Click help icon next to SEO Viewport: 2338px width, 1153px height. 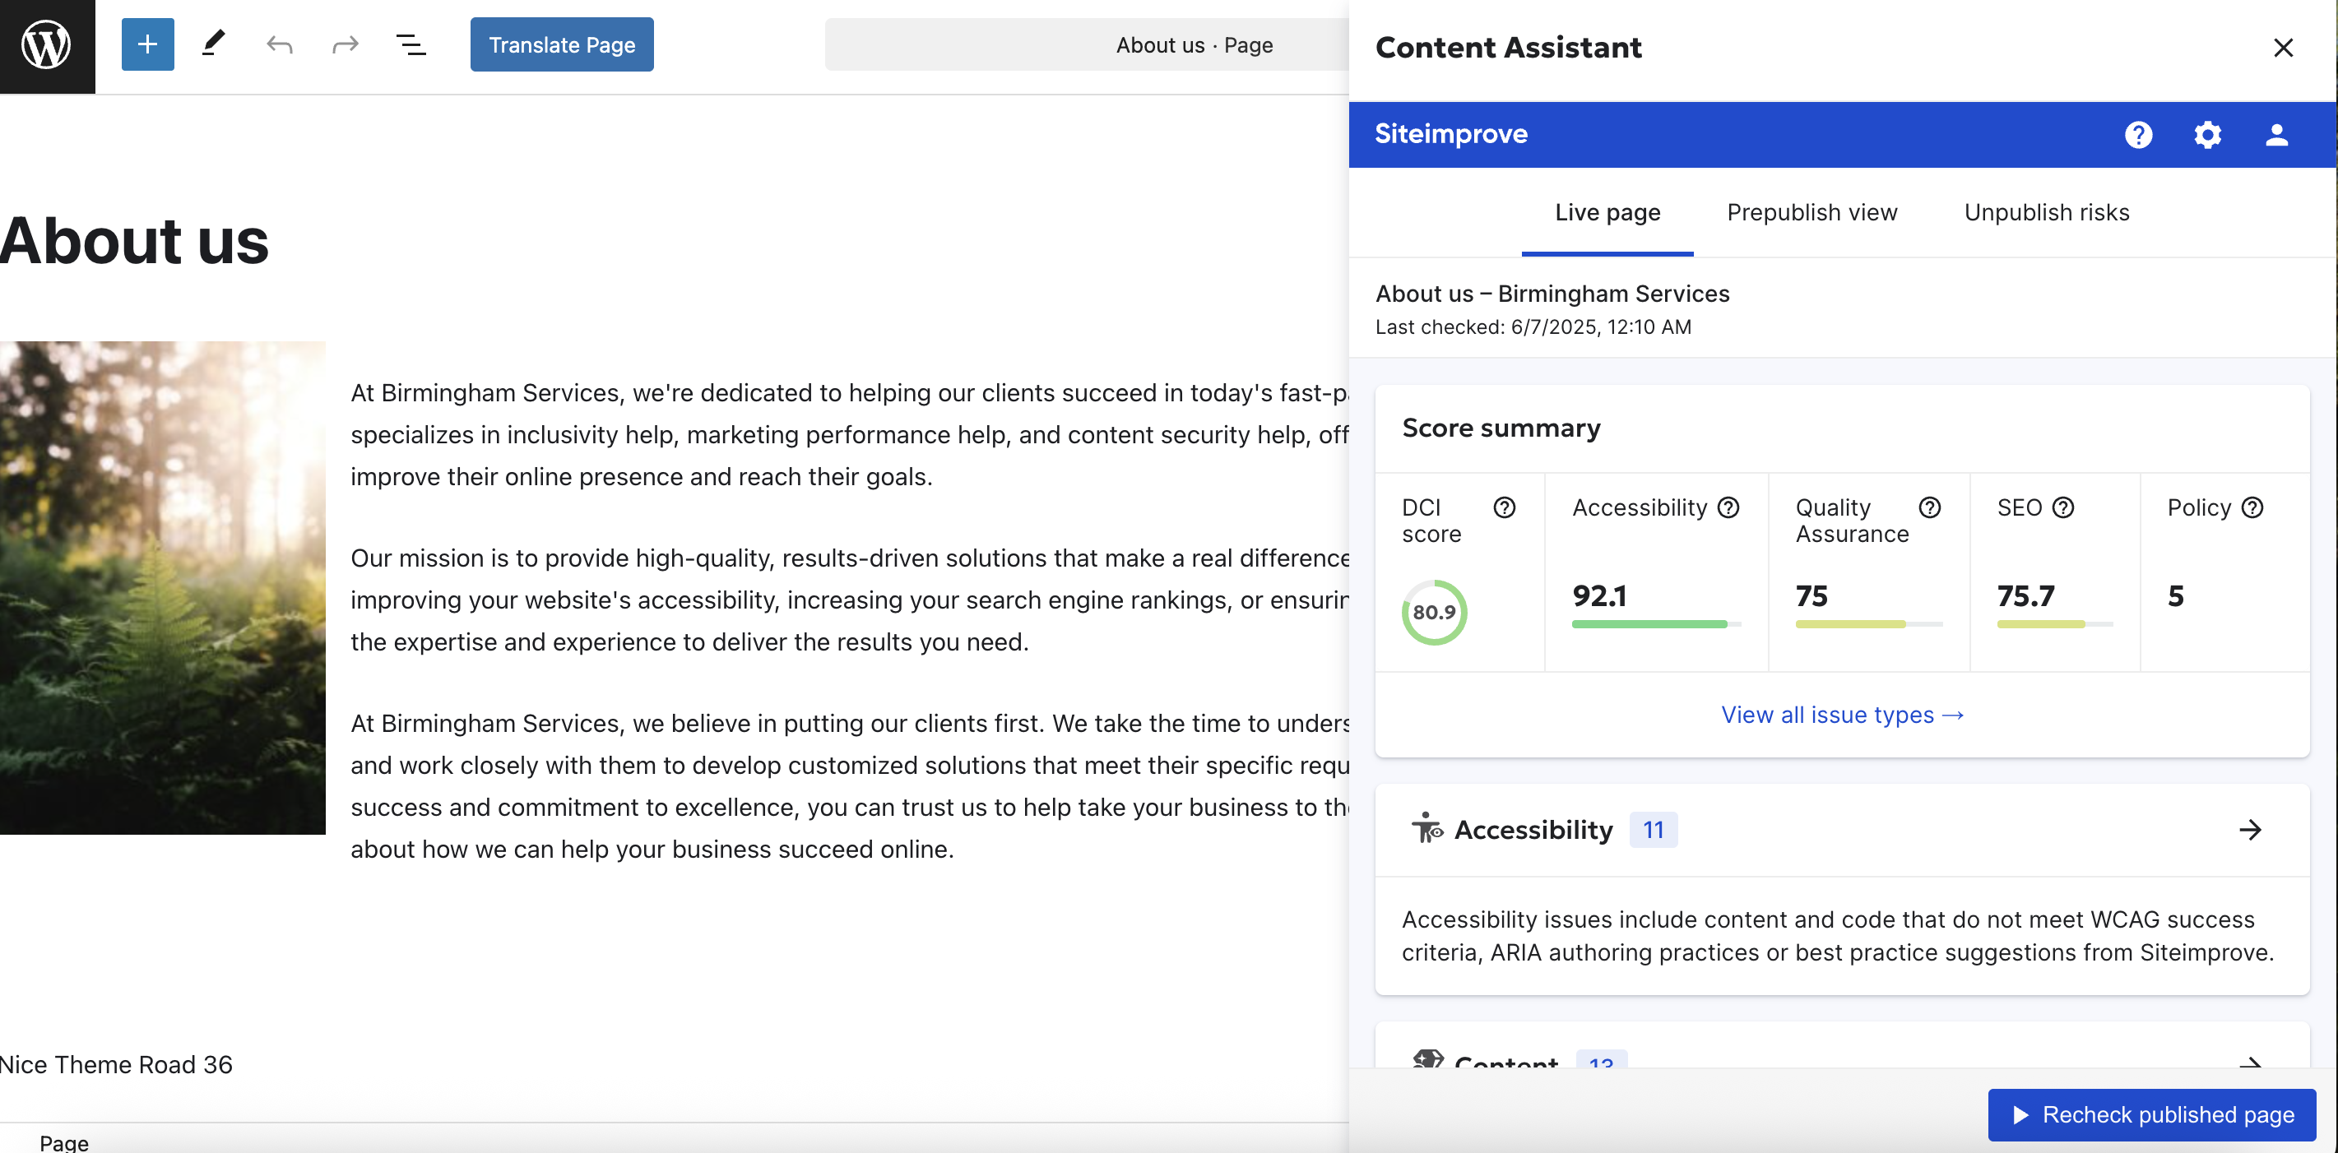(2063, 508)
